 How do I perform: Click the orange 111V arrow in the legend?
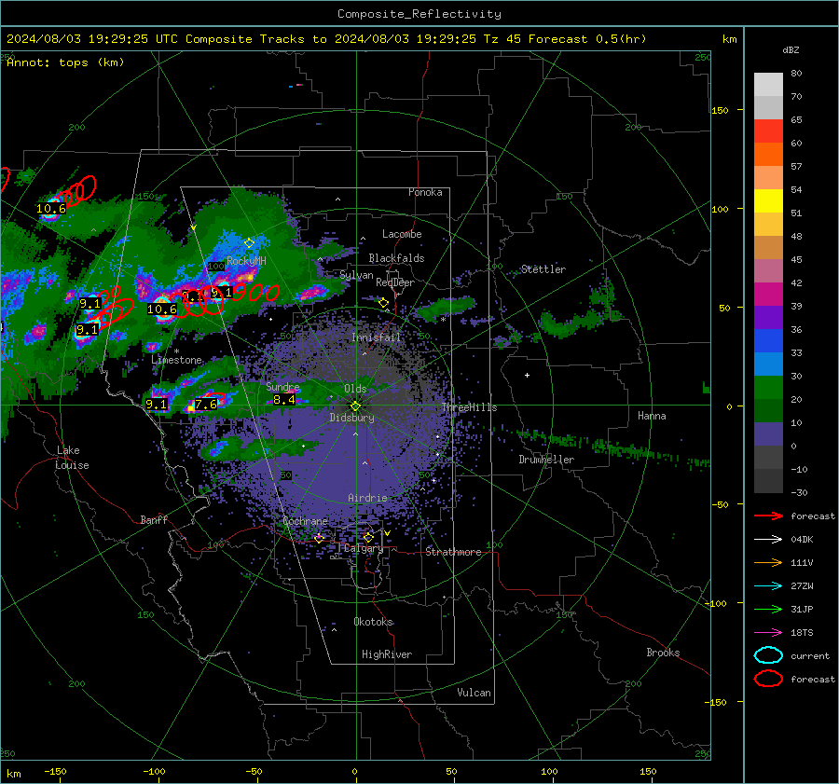(x=768, y=562)
